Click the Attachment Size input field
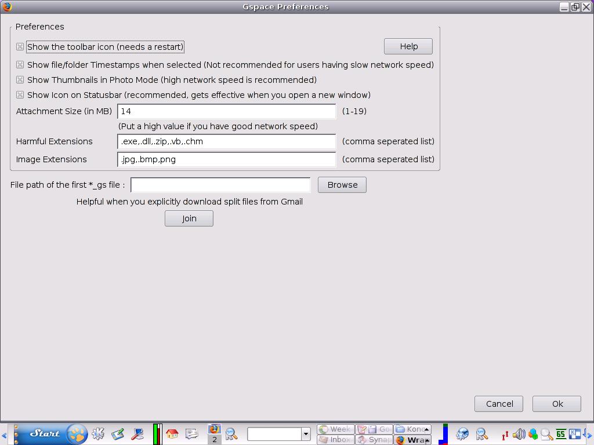594x445 pixels. (227, 111)
